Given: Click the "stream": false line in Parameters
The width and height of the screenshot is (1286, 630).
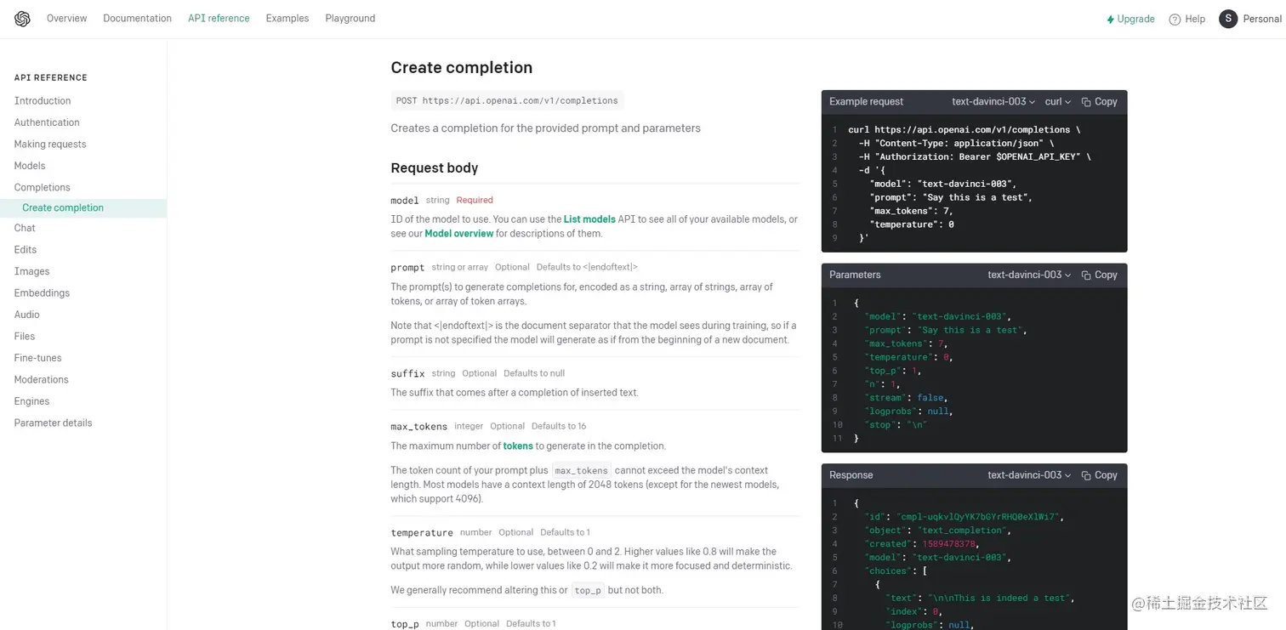Looking at the screenshot, I should (907, 398).
